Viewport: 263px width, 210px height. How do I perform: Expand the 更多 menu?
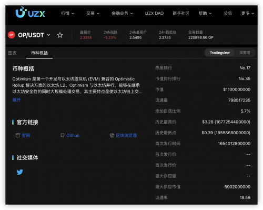click(x=248, y=13)
